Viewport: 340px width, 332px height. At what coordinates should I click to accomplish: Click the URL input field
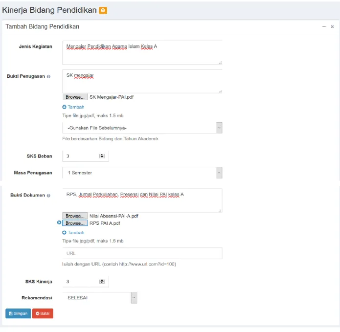click(142, 253)
